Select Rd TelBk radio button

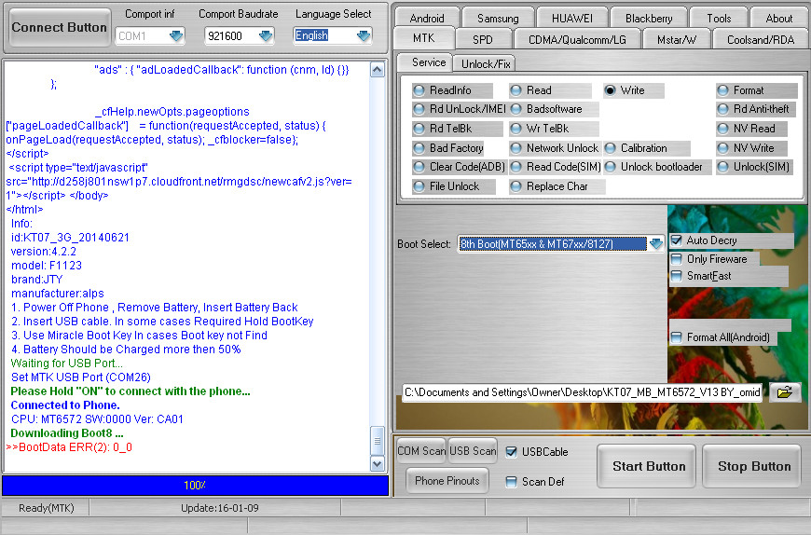[457, 129]
